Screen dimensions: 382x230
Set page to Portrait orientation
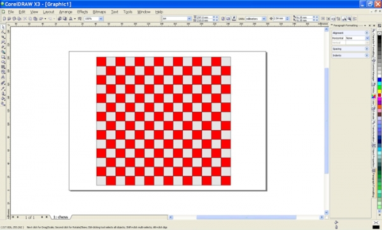(223, 18)
